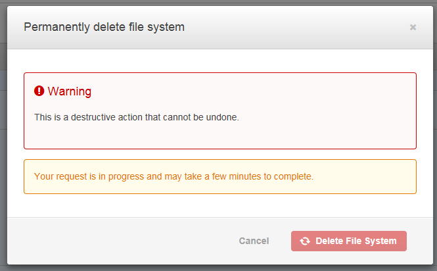
Task: Click the white gap between warning and progress boxes
Action: (x=220, y=155)
